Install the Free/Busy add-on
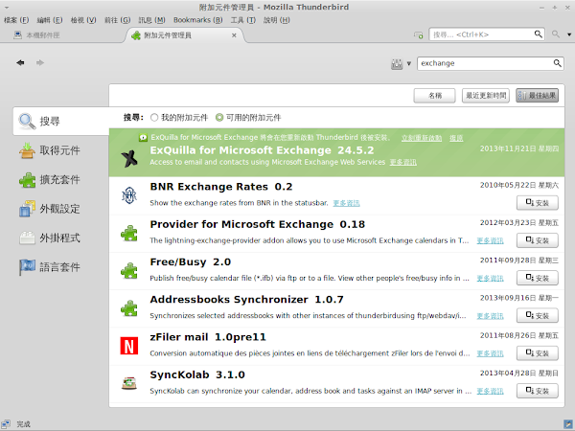575x431 pixels. click(x=538, y=278)
